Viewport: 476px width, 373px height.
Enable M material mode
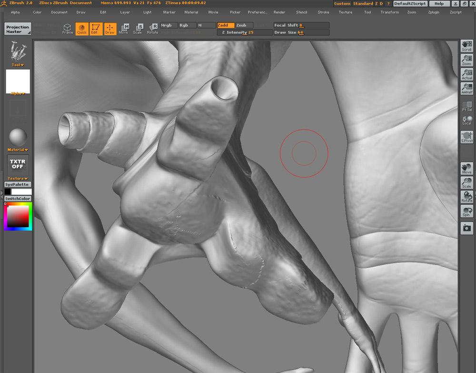click(206, 25)
